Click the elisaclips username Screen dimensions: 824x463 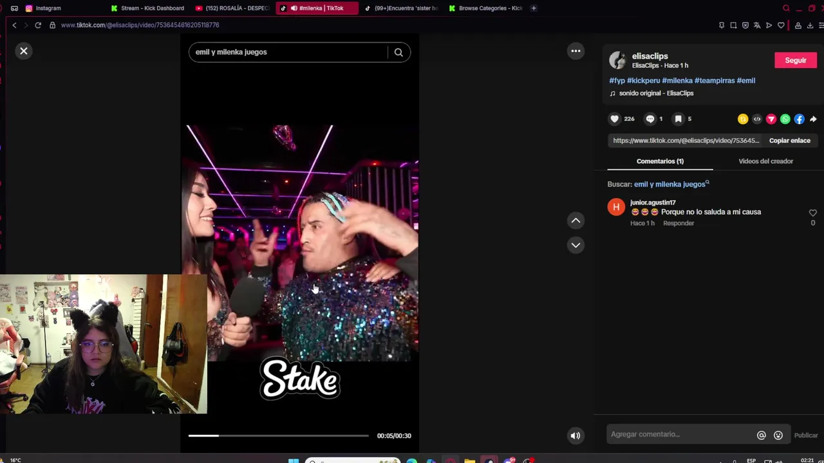[650, 56]
